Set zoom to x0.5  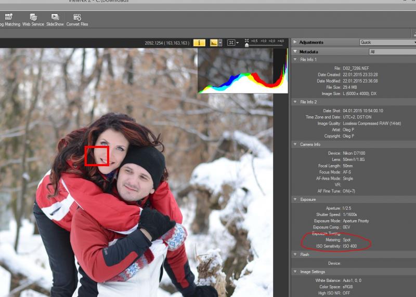[254, 41]
